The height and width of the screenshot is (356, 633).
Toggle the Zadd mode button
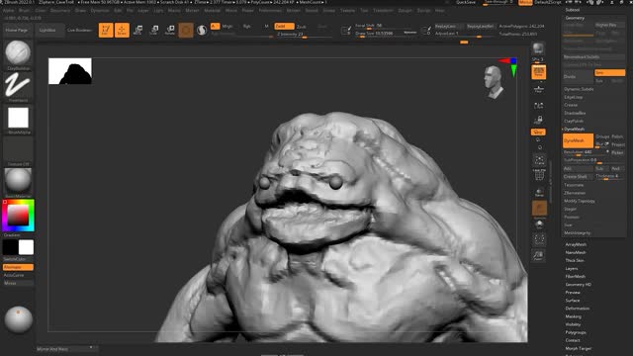tap(284, 27)
